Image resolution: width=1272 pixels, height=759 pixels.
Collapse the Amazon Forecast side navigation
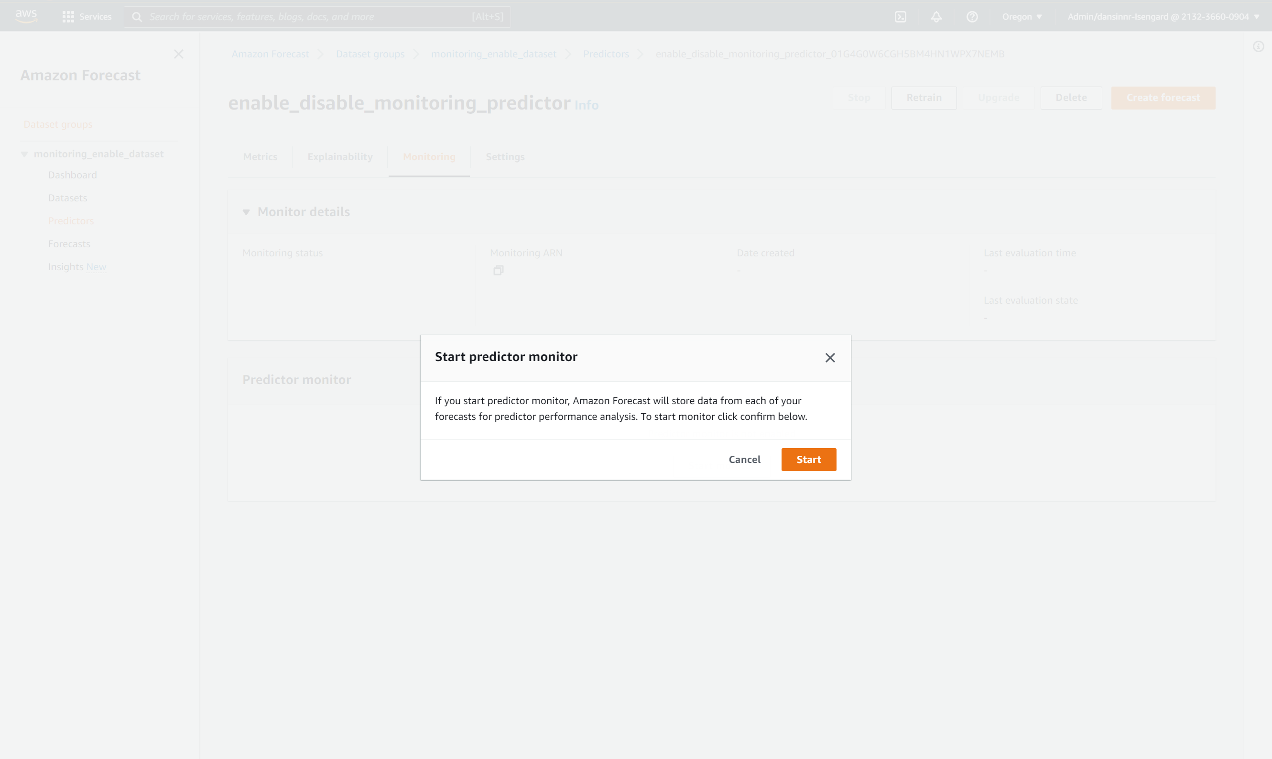tap(178, 54)
